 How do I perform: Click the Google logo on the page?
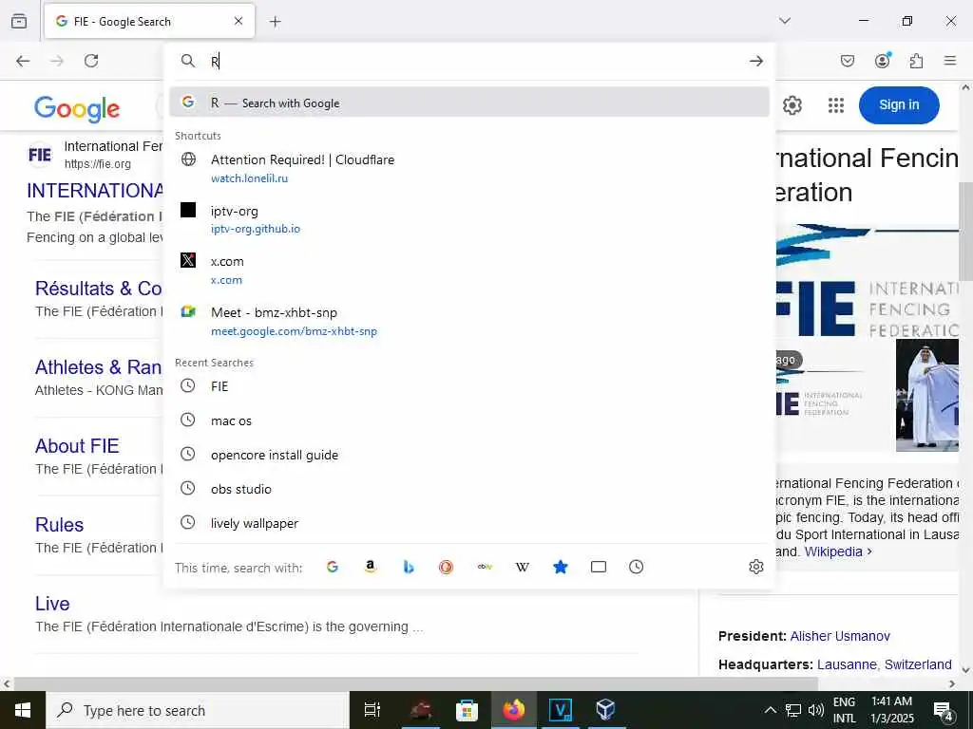[77, 109]
